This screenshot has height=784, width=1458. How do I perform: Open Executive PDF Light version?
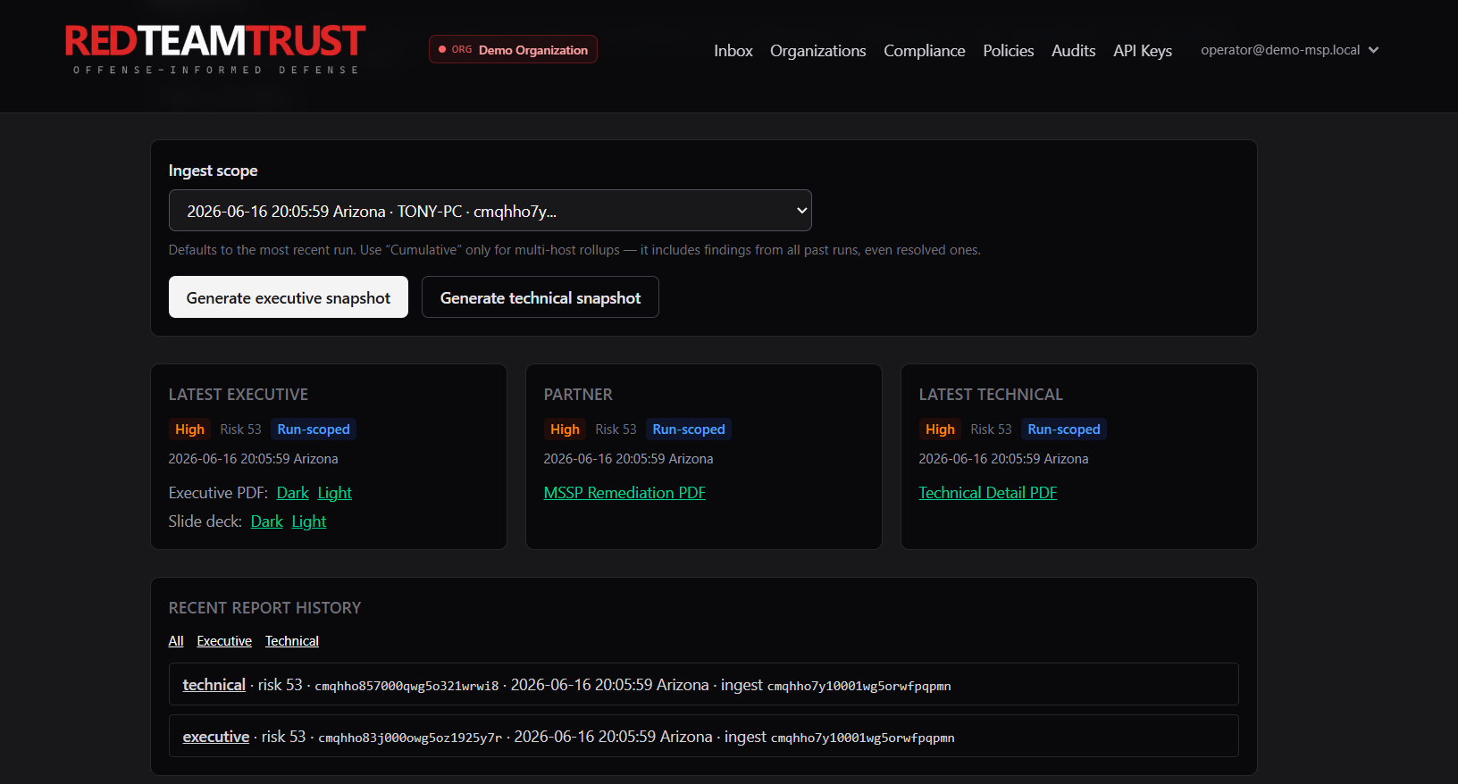click(x=334, y=493)
